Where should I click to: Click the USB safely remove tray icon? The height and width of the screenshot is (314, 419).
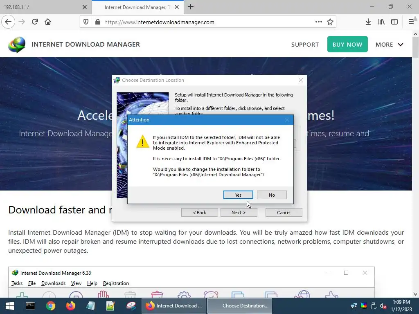click(374, 306)
